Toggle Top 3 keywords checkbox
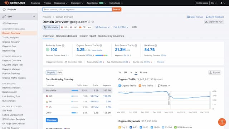The height and width of the screenshot is (129, 229). point(120,127)
